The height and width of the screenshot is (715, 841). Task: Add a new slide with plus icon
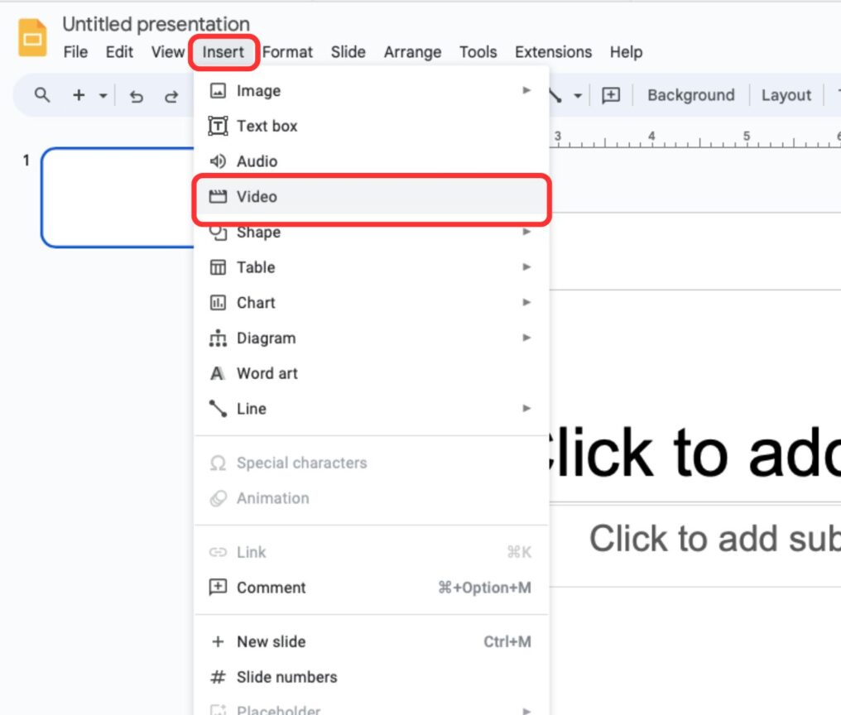point(79,95)
